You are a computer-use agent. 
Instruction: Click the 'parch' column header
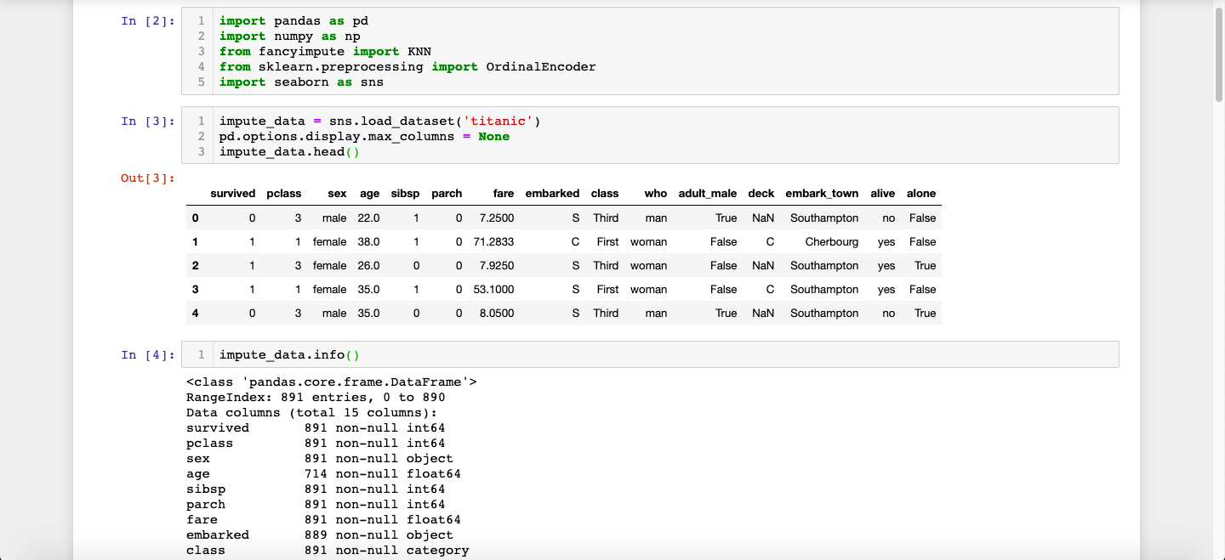(447, 194)
